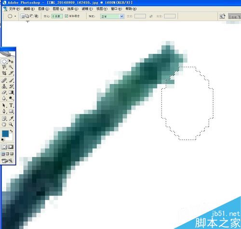Select the Elliptical Marquee tool in toolbox

4,61
